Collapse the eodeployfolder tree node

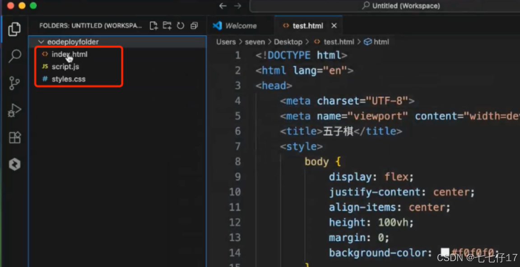tap(41, 42)
